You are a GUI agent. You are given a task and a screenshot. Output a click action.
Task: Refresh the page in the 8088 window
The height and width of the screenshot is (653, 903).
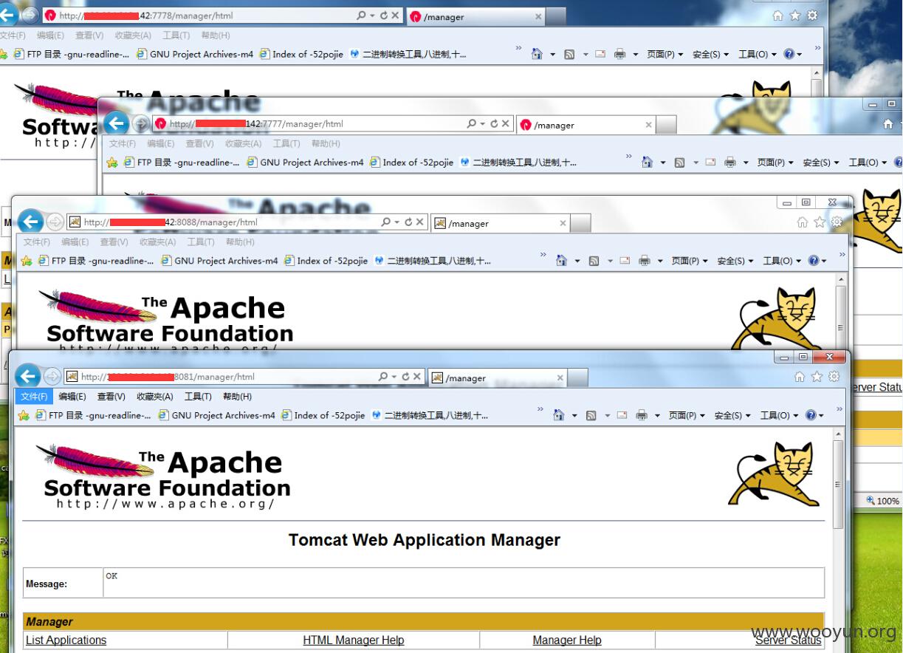(408, 222)
